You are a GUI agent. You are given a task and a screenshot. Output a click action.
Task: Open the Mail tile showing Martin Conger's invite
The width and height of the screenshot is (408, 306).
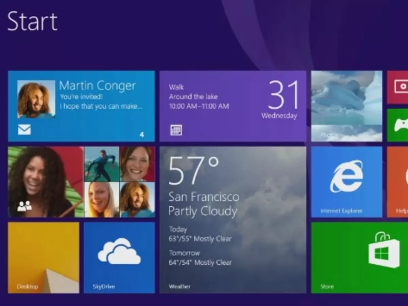pos(82,105)
